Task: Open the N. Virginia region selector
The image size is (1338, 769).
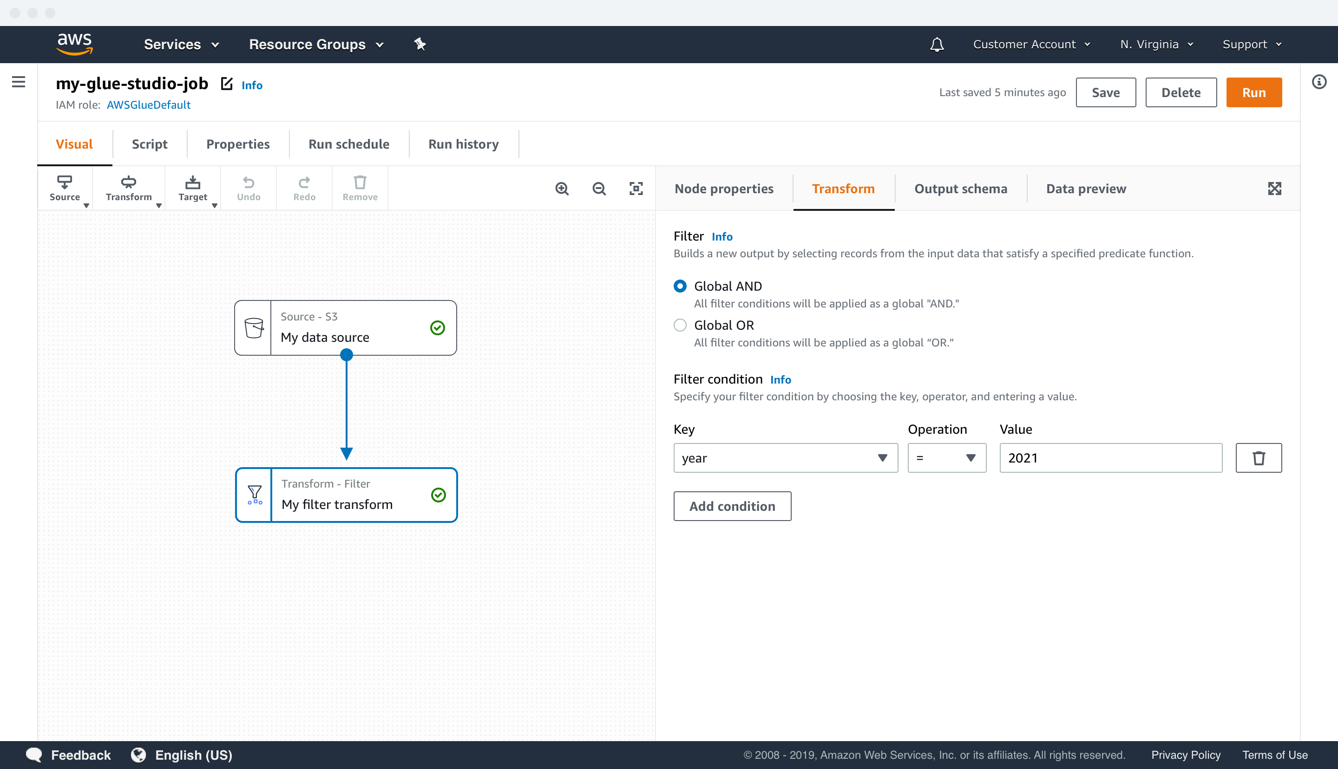Action: [1156, 45]
